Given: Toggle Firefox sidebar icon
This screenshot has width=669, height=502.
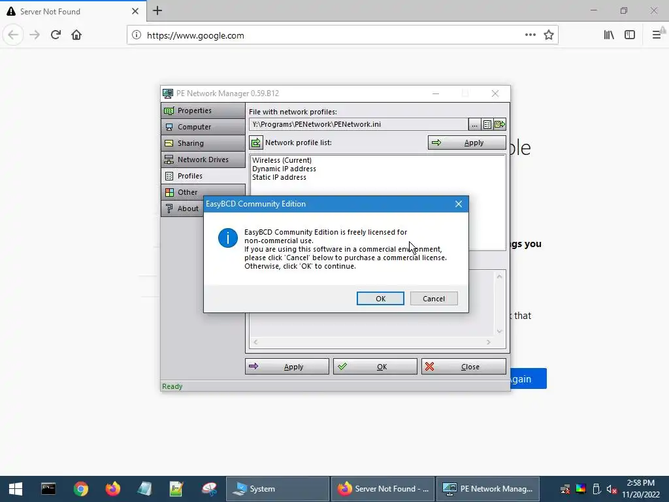Looking at the screenshot, I should [x=630, y=35].
